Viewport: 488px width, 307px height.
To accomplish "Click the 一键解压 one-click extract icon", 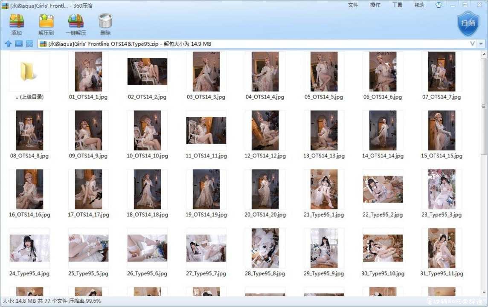I will pos(76,21).
